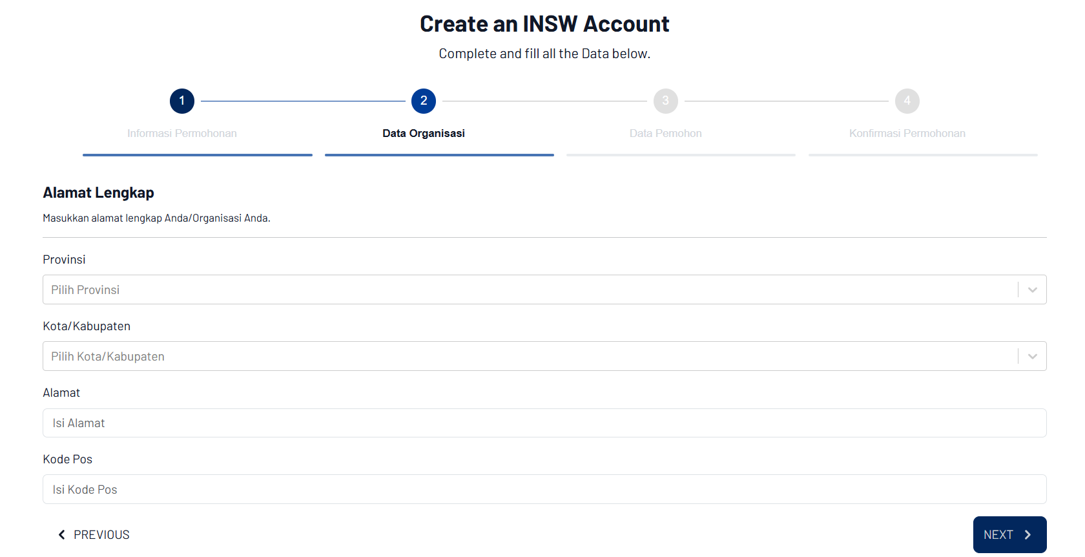
Task: Click the step 1 circle indicator
Action: [182, 101]
